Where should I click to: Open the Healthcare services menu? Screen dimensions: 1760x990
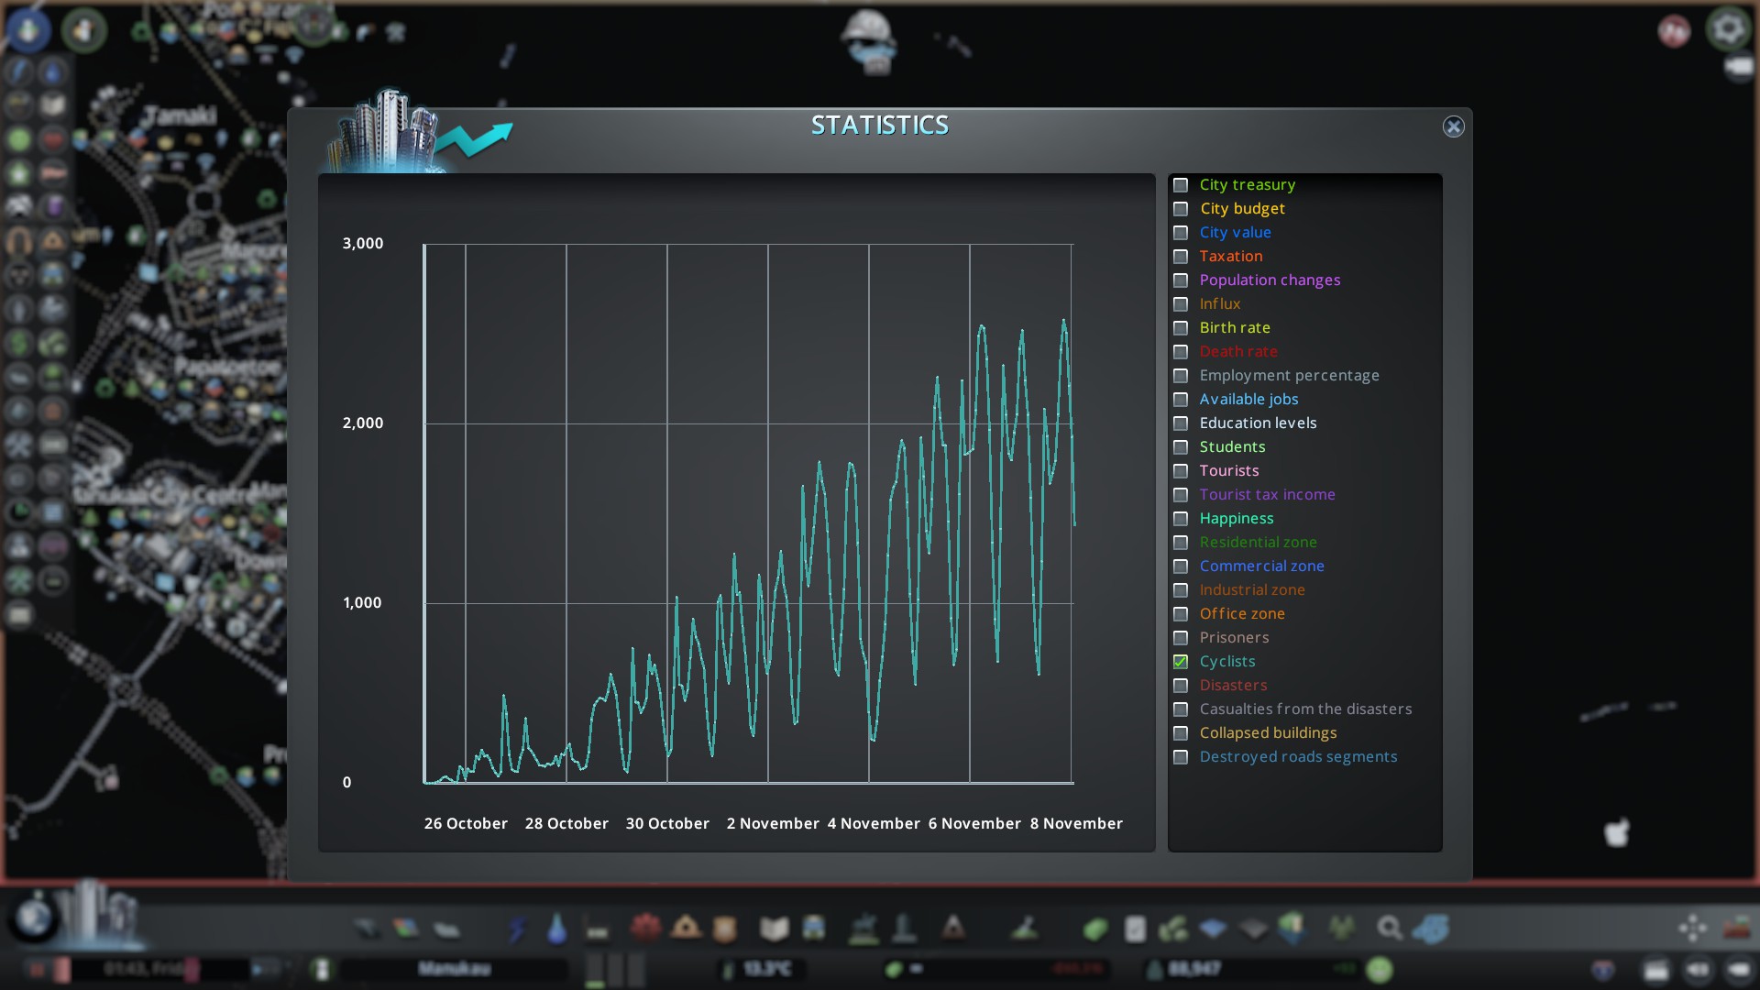point(645,928)
